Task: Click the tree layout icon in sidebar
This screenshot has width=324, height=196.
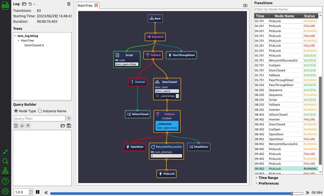Action: [5, 171]
